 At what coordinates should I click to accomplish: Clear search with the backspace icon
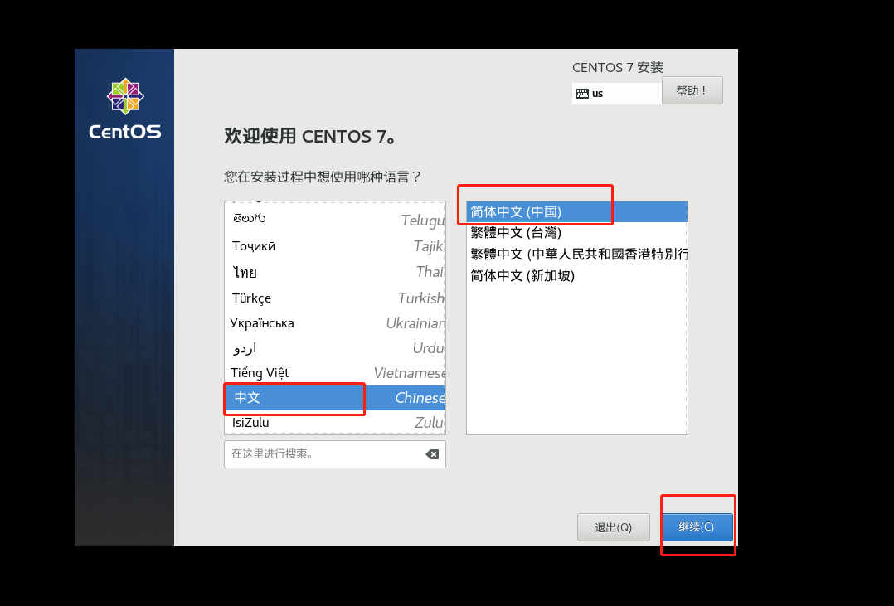coord(432,454)
